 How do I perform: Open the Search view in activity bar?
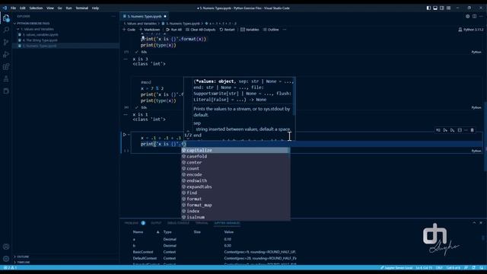pyautogui.click(x=6, y=30)
